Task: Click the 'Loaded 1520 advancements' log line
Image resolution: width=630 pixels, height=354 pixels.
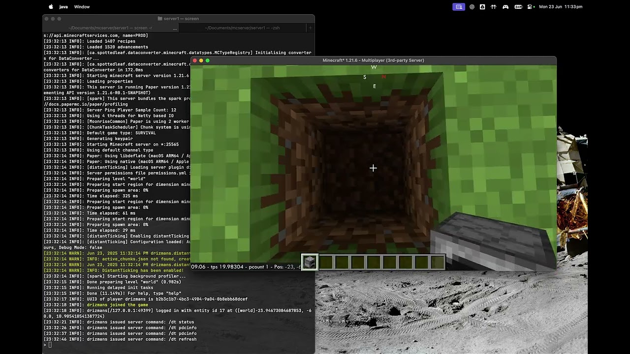Action: click(95, 47)
